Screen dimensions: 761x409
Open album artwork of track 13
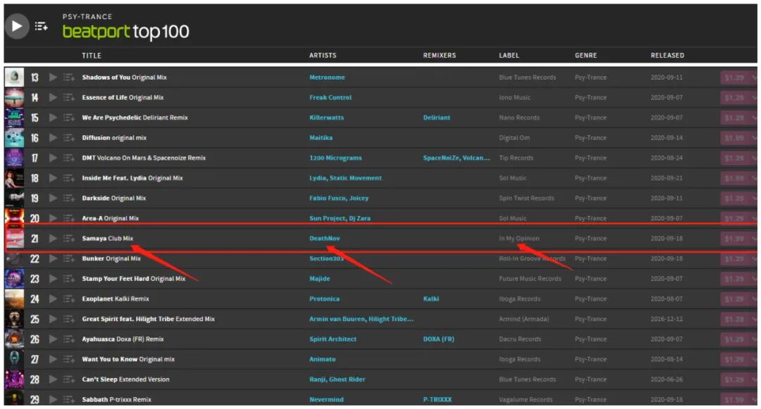tap(14, 77)
